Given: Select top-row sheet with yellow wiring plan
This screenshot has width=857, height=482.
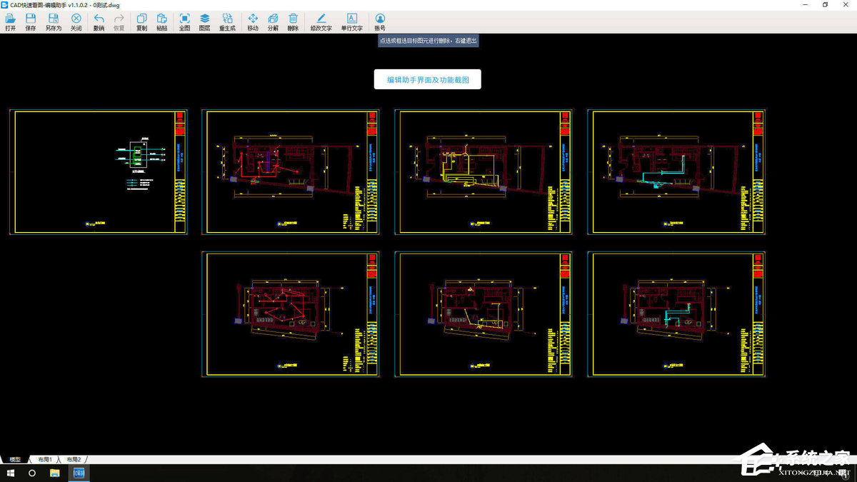Looking at the screenshot, I should (483, 172).
